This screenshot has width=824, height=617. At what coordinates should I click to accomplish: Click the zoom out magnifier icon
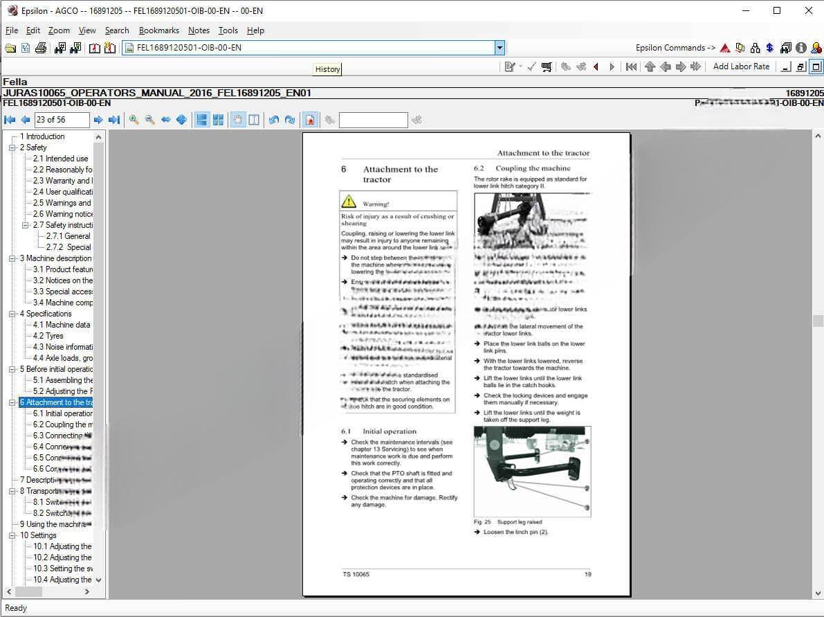149,120
